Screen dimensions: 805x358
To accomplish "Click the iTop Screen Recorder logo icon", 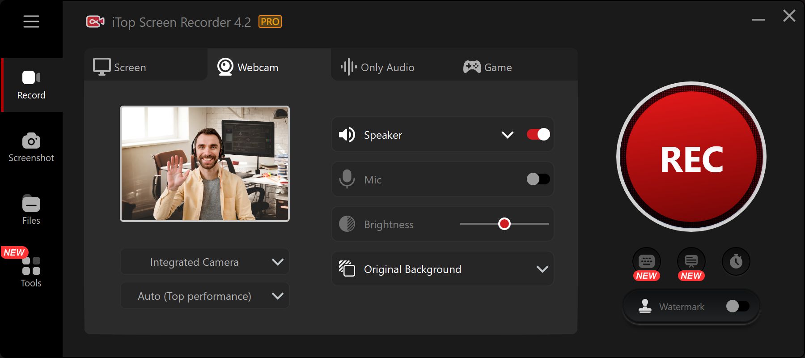I will [x=95, y=21].
